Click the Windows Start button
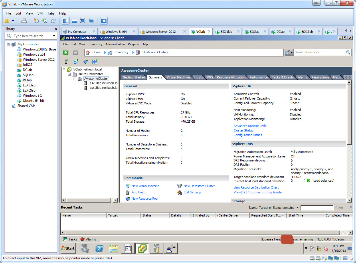The image size is (356, 263). click(68, 248)
